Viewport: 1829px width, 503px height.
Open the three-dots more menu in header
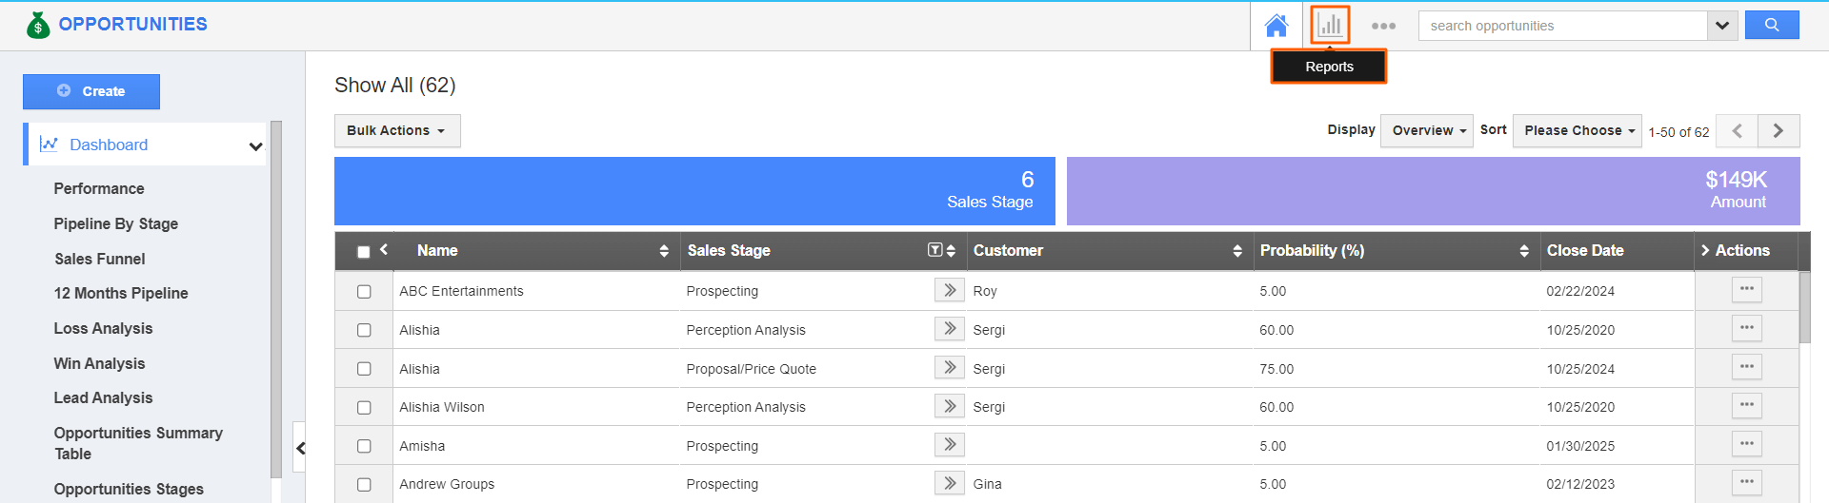point(1383,26)
